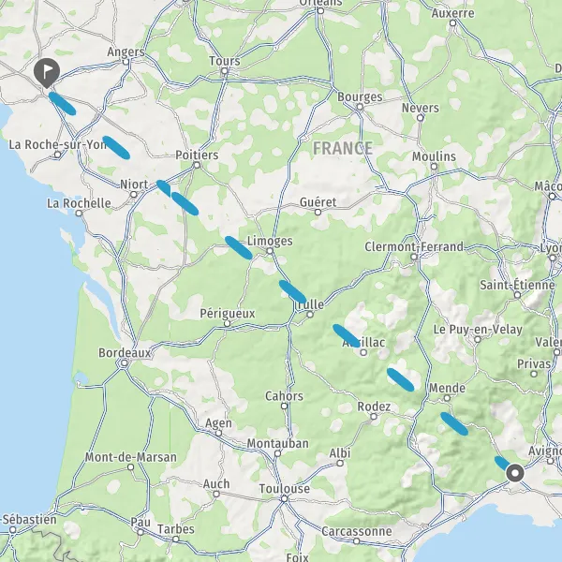Click the Toulouse city marker dot
This screenshot has height=562, width=562.
[x=284, y=498]
